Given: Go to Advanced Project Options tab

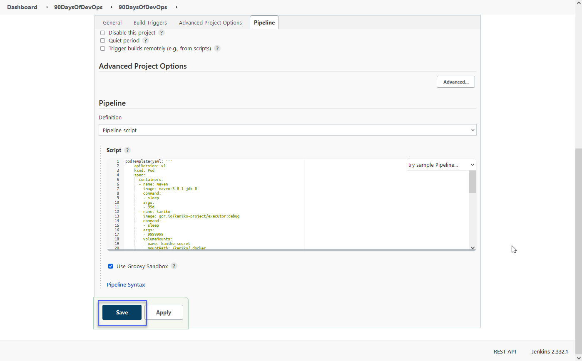Looking at the screenshot, I should click(210, 23).
